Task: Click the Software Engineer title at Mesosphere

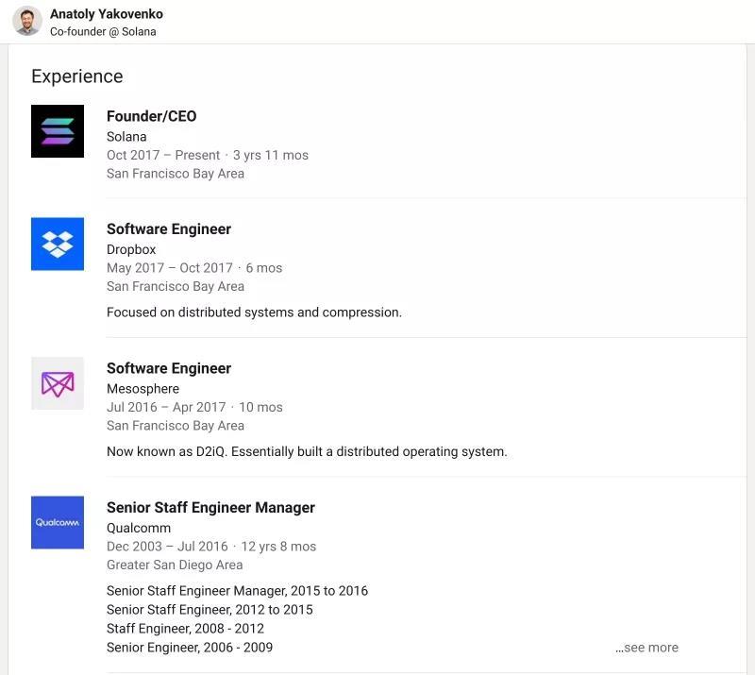Action: [x=168, y=368]
